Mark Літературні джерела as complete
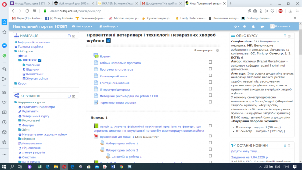This screenshot has height=170, width=302. point(210,89)
